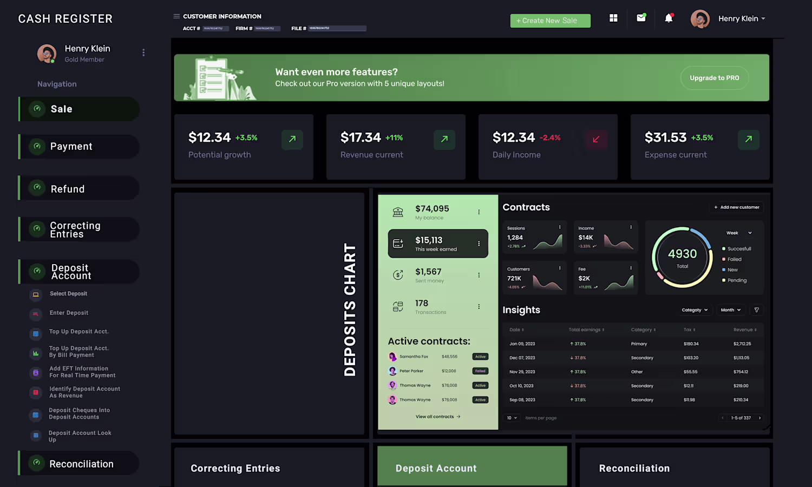Click the Insights filter funnel icon

tap(757, 310)
